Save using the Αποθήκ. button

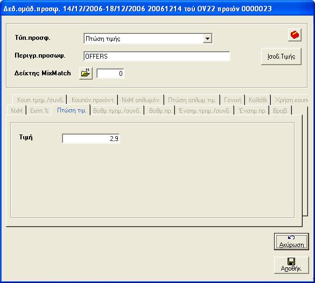tap(291, 265)
